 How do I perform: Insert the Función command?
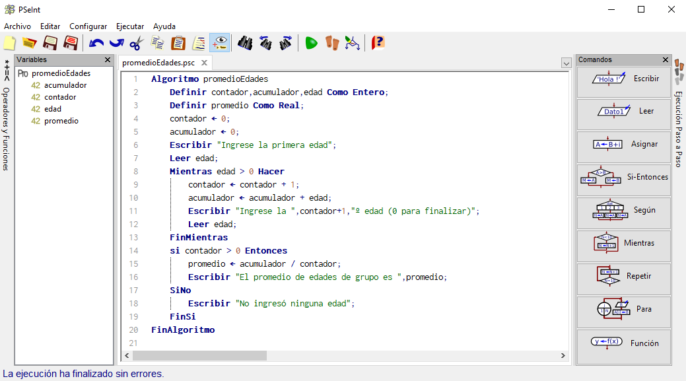point(624,346)
